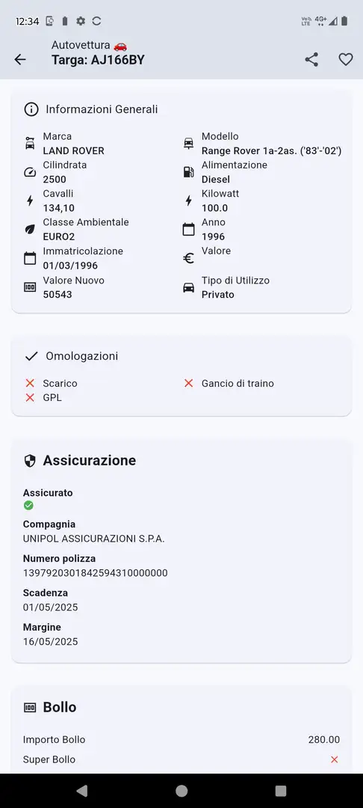Tap the Valore euro icon
The image size is (363, 808).
pos(189,258)
